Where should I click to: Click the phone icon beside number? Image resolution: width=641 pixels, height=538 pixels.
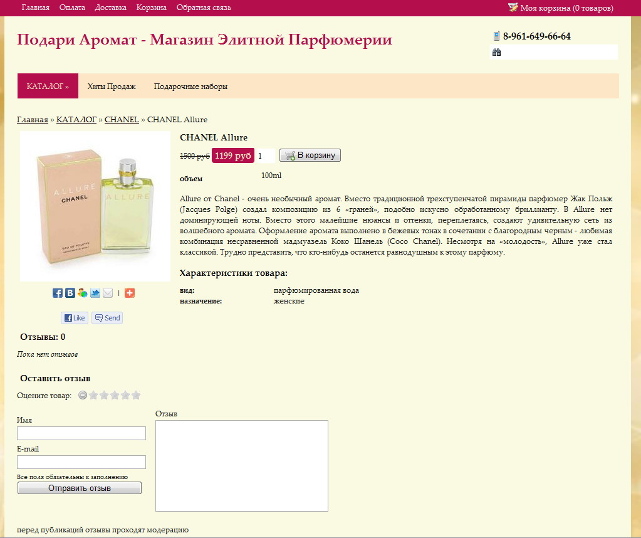coord(496,36)
